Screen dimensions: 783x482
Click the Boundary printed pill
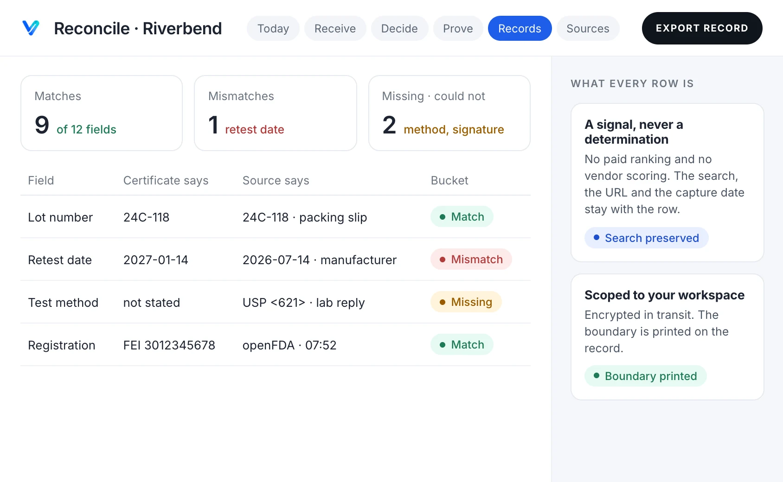pyautogui.click(x=645, y=376)
